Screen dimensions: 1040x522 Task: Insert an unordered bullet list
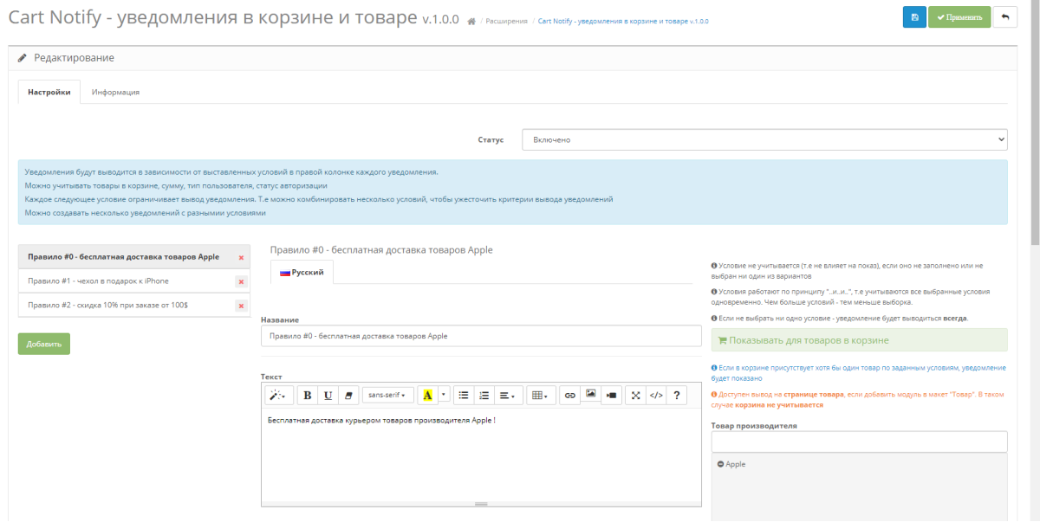(x=464, y=395)
